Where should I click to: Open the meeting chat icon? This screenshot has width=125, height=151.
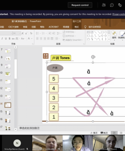[112, 5]
